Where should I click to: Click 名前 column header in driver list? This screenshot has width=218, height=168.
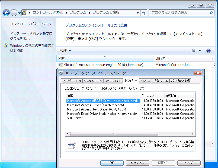pos(102,95)
